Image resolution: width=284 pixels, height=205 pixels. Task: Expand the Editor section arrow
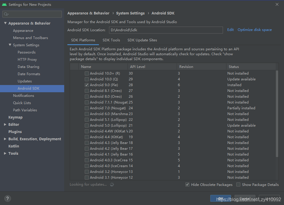[5, 124]
